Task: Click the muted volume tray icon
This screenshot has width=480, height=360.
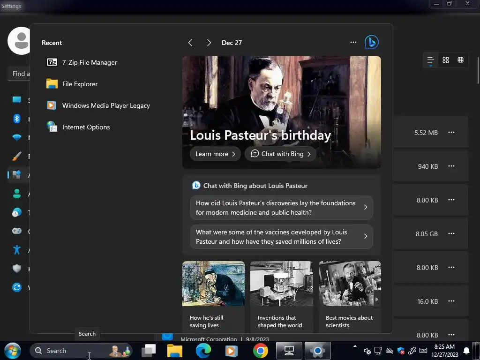Action: [x=367, y=351]
